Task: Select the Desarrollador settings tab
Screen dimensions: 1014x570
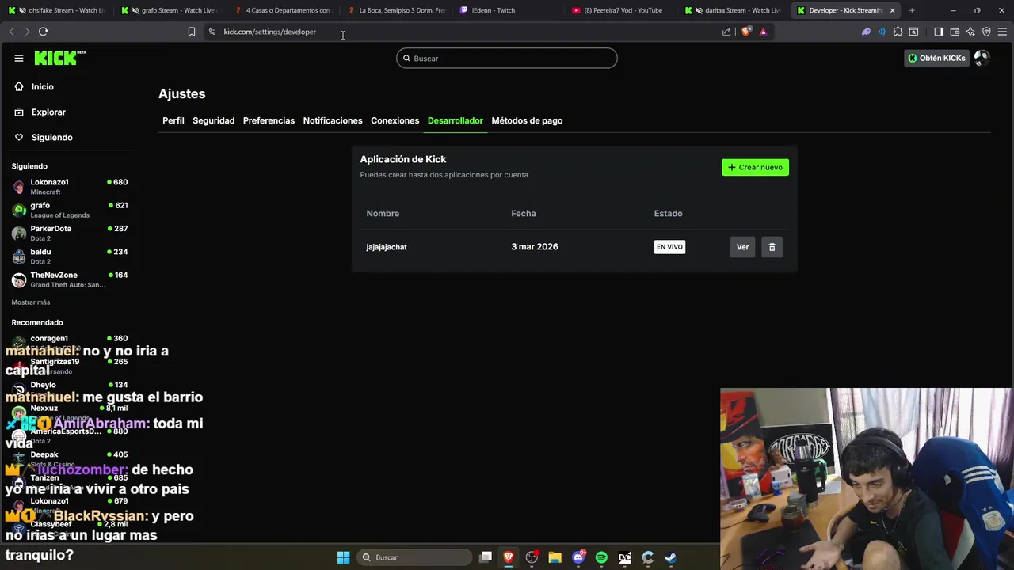Action: [456, 120]
